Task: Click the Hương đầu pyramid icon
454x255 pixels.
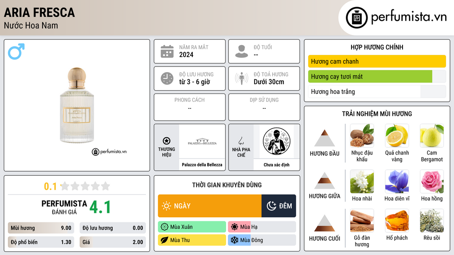Action: [325, 138]
